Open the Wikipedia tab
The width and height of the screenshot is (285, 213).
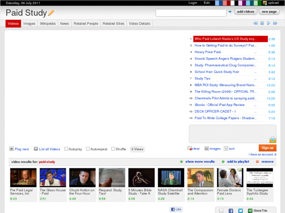pos(47,23)
